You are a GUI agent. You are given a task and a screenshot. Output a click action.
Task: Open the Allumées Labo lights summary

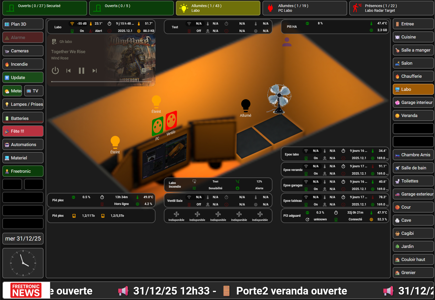point(218,8)
